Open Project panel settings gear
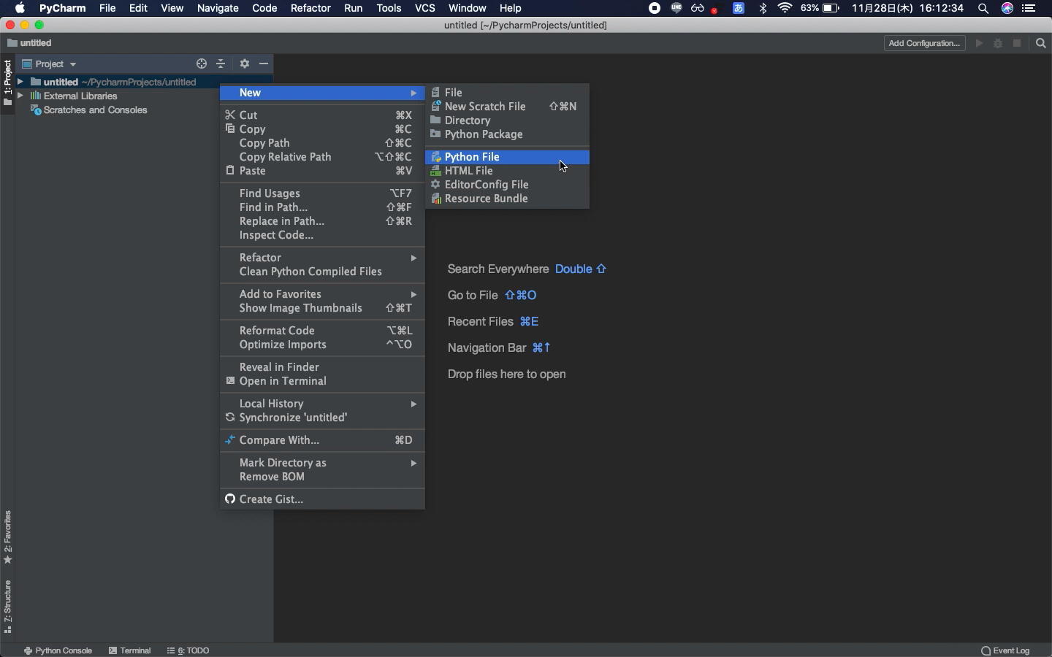 click(x=245, y=64)
